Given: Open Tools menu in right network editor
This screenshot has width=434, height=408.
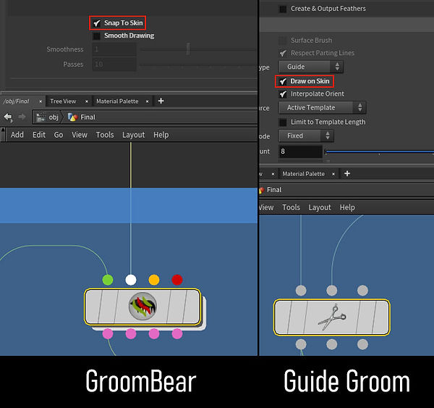Looking at the screenshot, I should pyautogui.click(x=292, y=207).
